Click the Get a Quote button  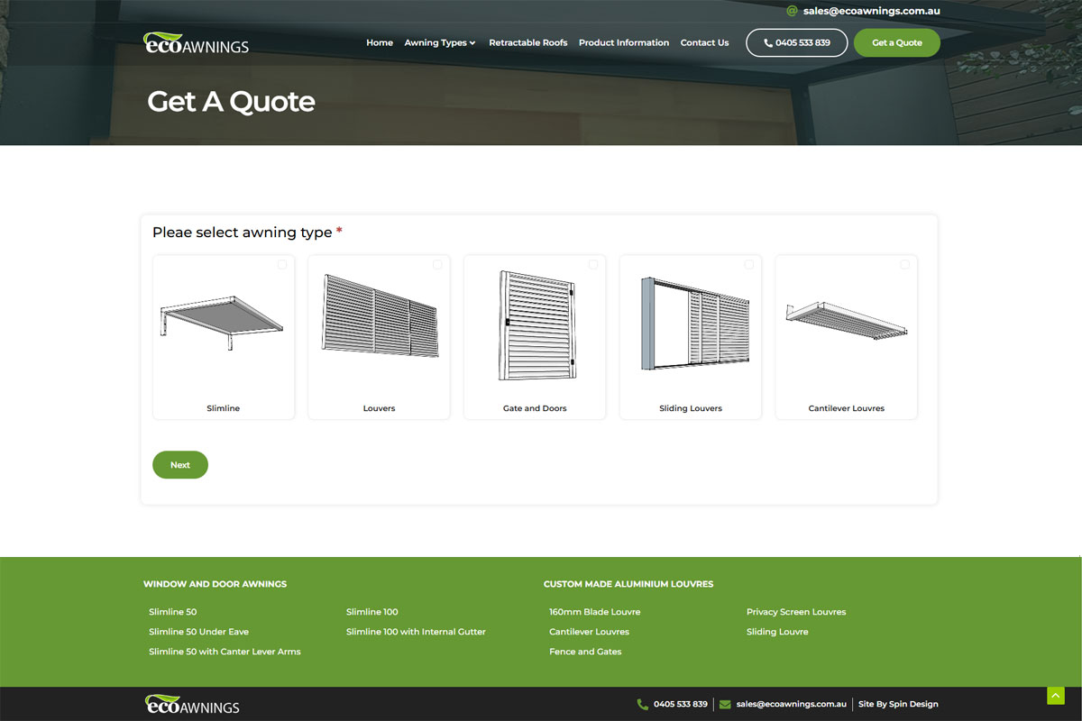(x=896, y=42)
